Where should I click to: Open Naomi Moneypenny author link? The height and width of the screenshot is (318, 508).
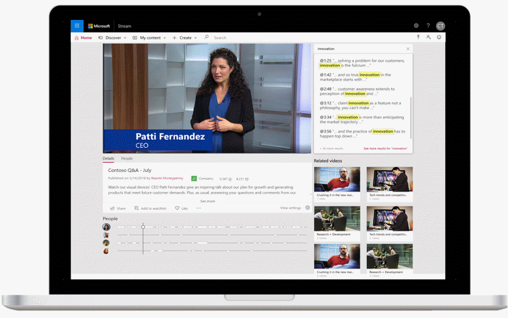coord(167,178)
